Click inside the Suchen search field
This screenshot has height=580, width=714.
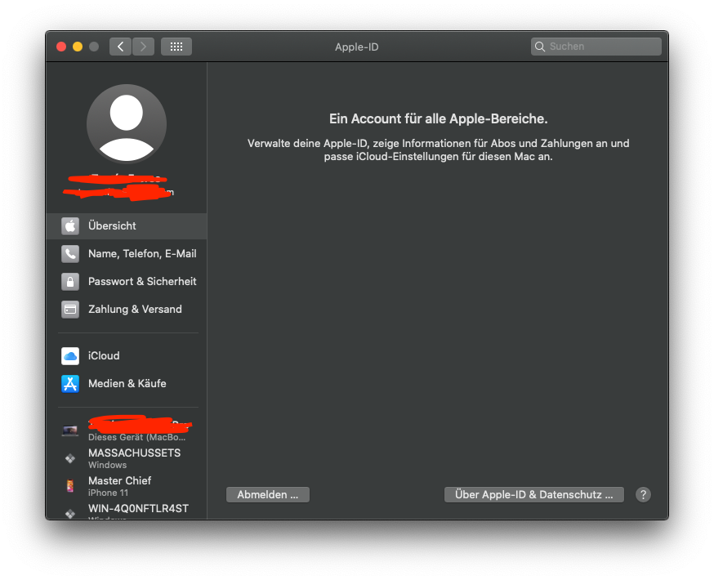point(596,47)
